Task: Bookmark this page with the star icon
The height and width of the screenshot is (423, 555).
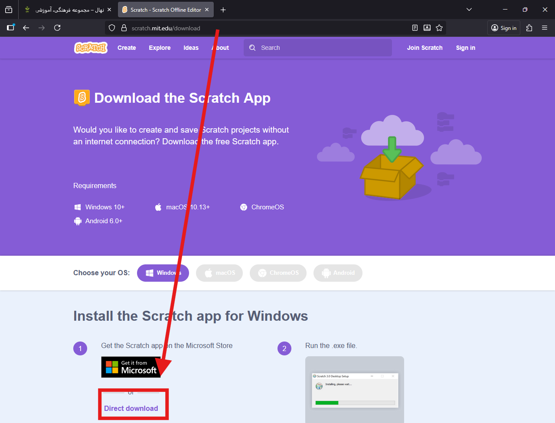Action: point(439,28)
